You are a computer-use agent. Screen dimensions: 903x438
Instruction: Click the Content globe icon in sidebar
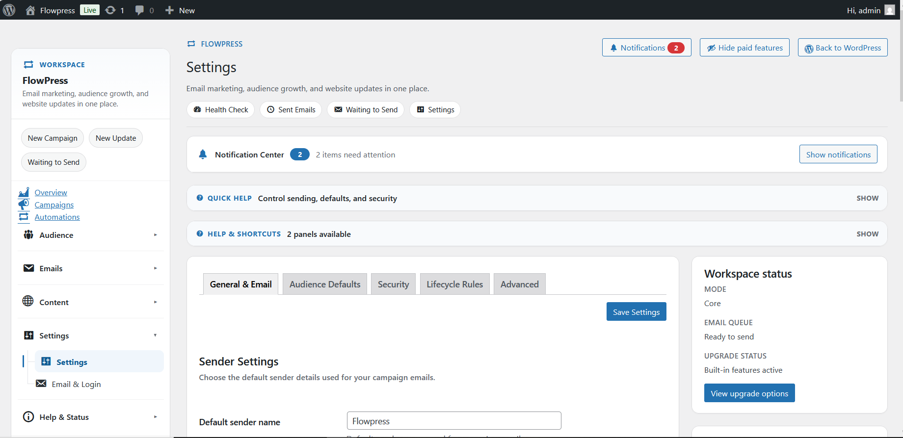[x=28, y=301]
